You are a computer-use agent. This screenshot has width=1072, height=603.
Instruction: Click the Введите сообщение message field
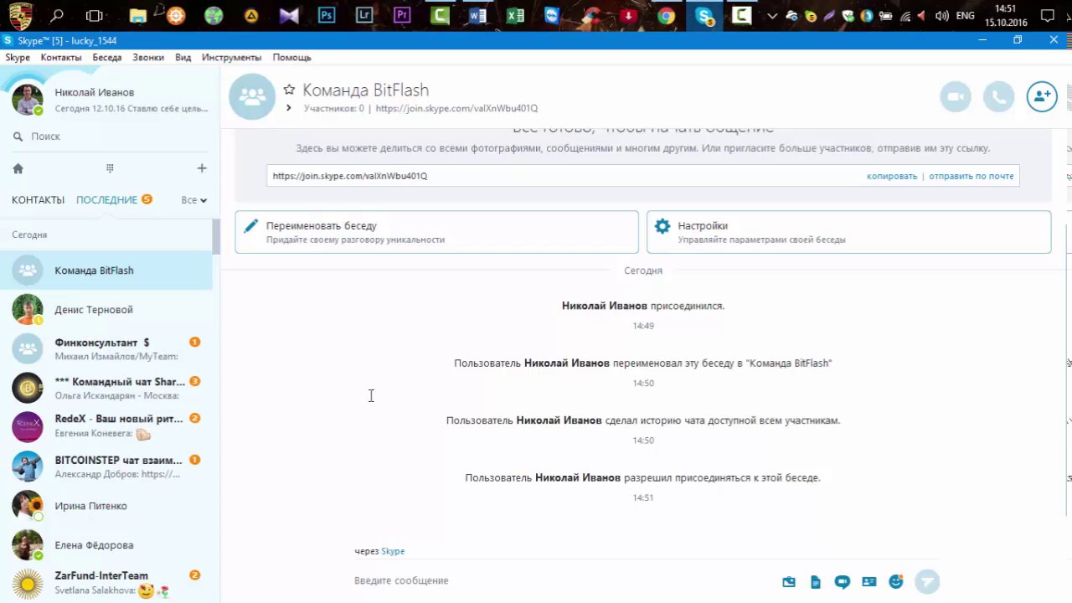click(x=561, y=580)
